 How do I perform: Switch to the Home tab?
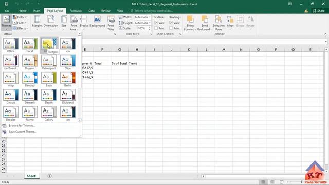coord(22,11)
